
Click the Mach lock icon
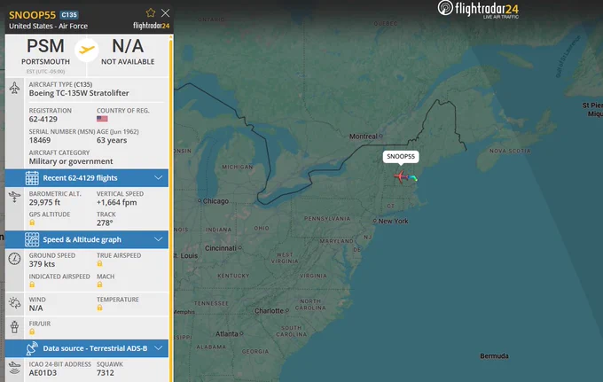pyautogui.click(x=99, y=285)
